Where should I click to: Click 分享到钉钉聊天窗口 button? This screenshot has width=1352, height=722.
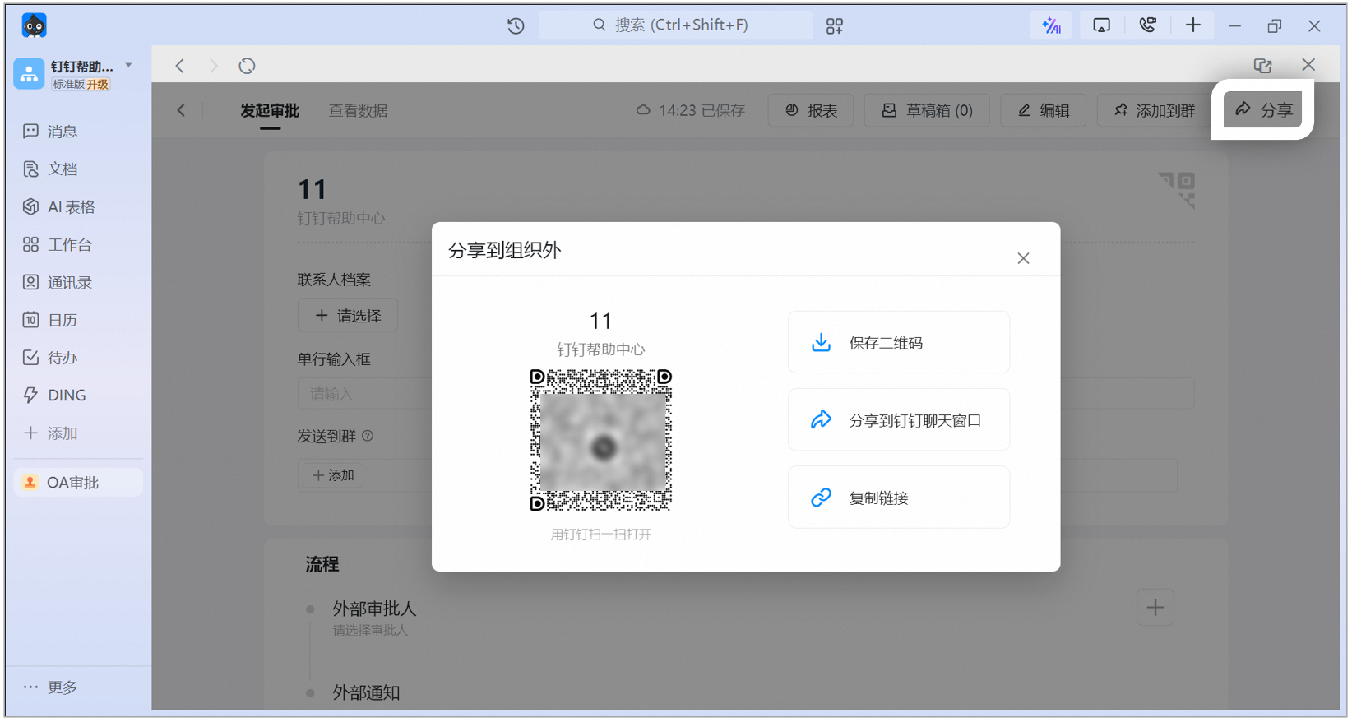899,420
